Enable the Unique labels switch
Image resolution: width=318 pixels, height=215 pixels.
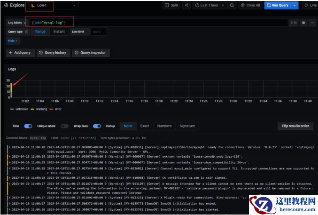(x=64, y=126)
